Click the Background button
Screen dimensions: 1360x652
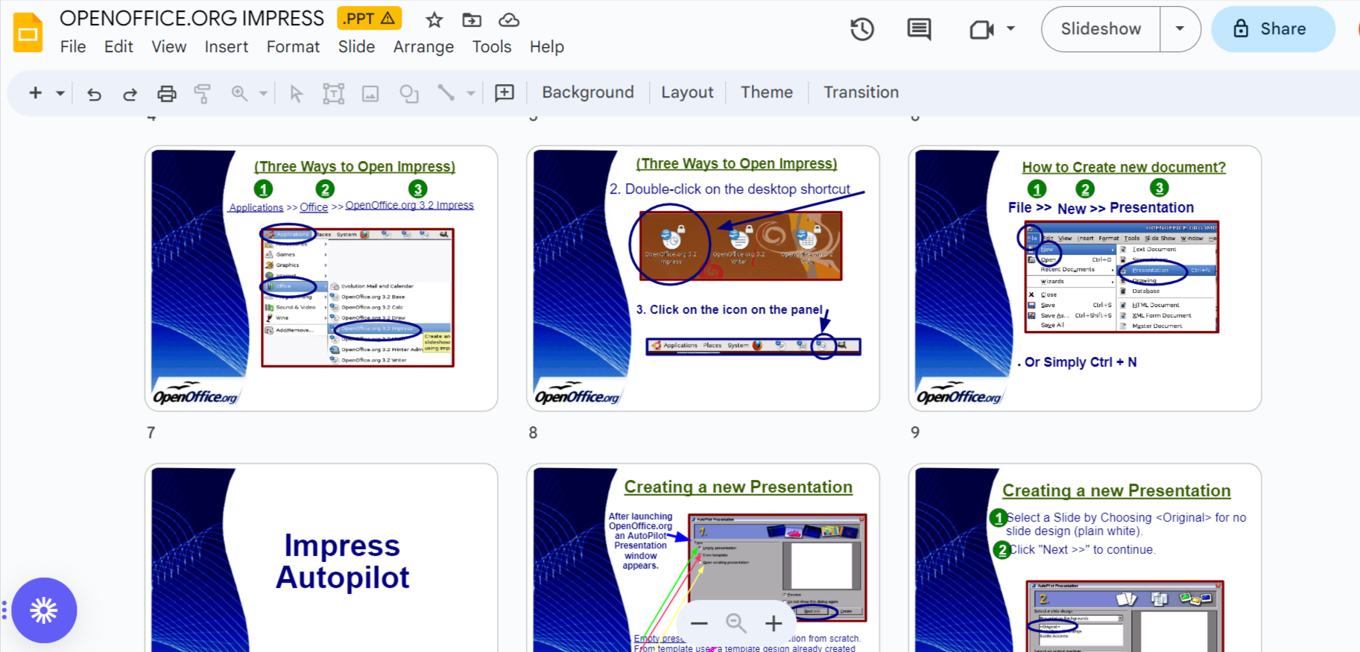coord(588,92)
